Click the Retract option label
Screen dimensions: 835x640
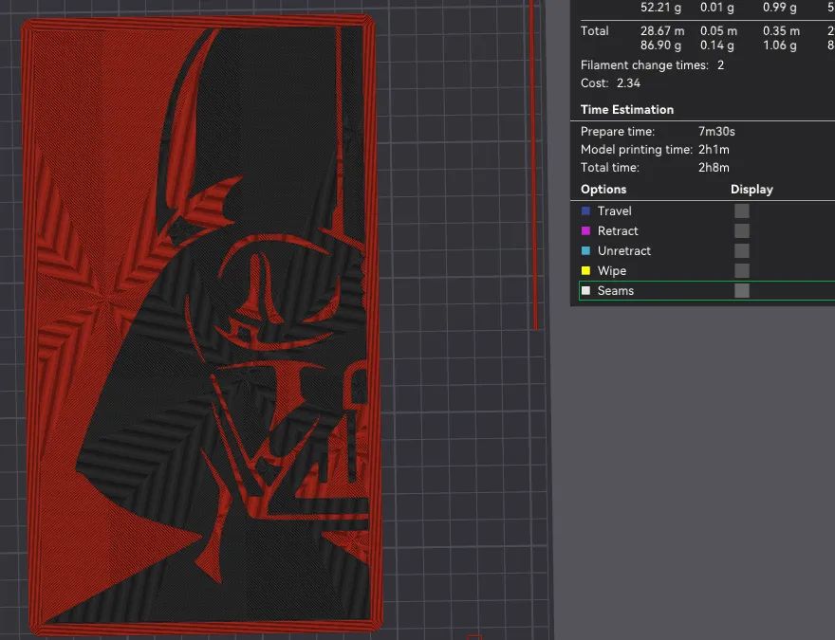[x=620, y=230]
